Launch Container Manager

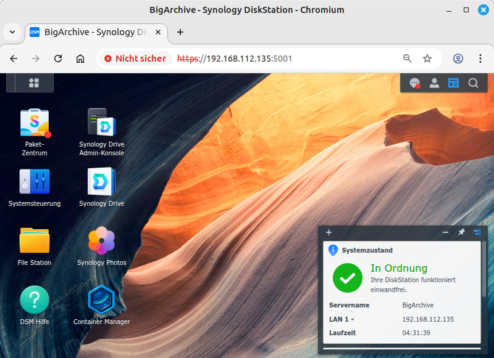(101, 300)
